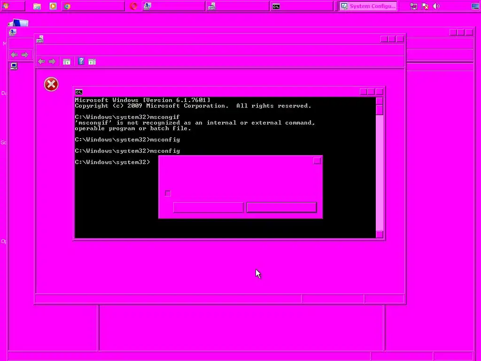Open the speaker volume tray icon
481x361 pixels.
436,6
